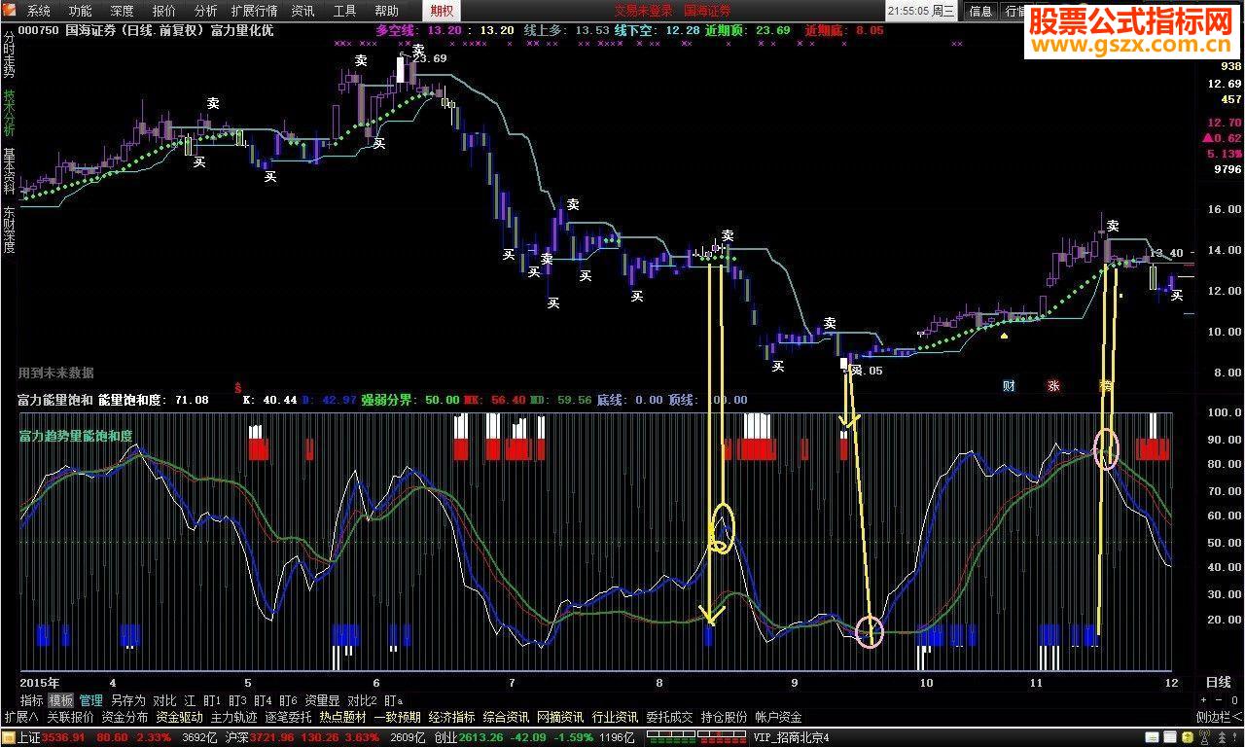This screenshot has height=747, width=1245.
Task: Open 技术分析 sidebar tab
Action: tap(9, 114)
